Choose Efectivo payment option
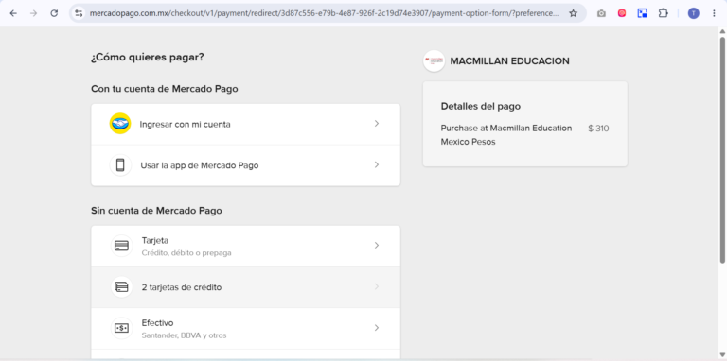 [246, 329]
